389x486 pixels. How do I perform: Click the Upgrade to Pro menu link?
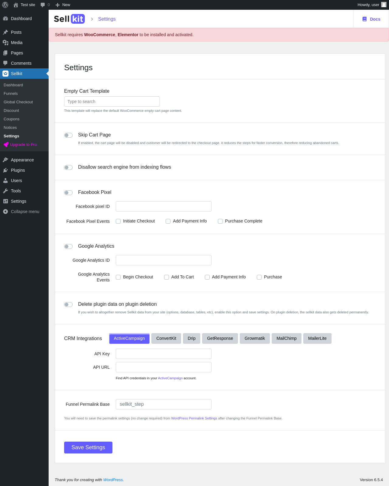(23, 145)
